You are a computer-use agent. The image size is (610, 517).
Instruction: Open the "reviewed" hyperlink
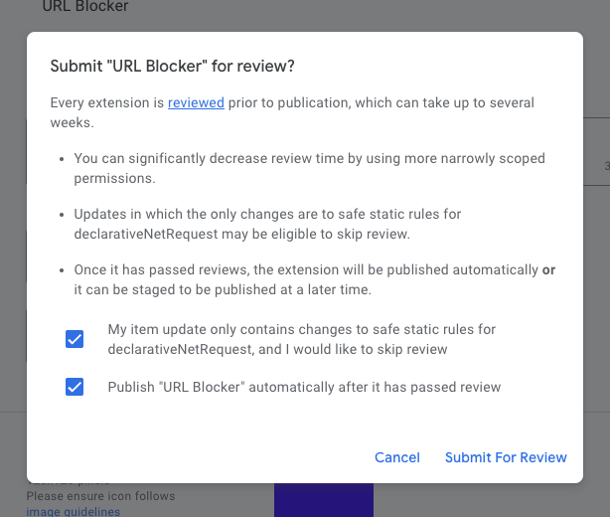[x=196, y=102]
